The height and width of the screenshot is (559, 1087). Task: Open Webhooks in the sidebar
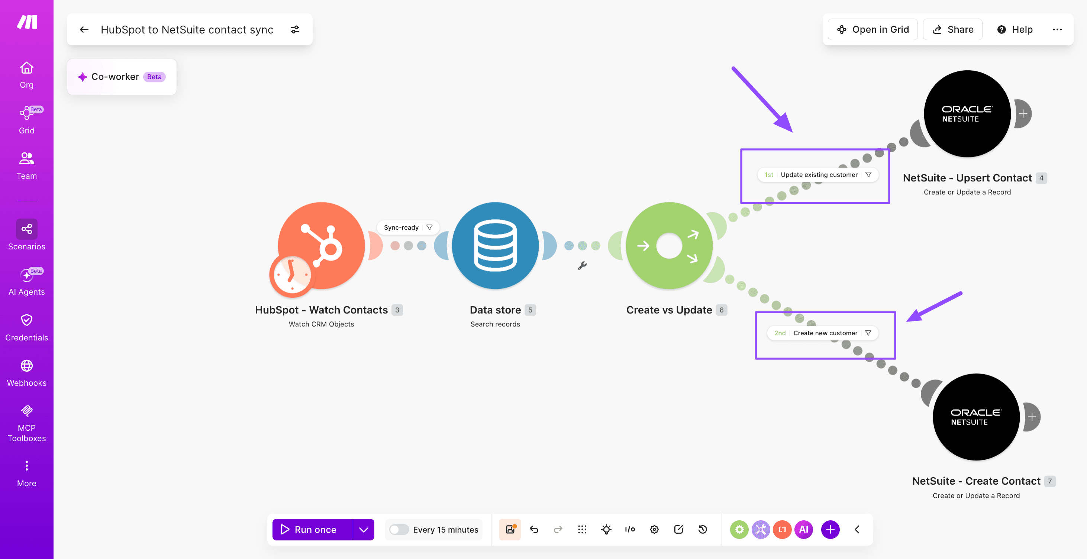click(x=27, y=373)
